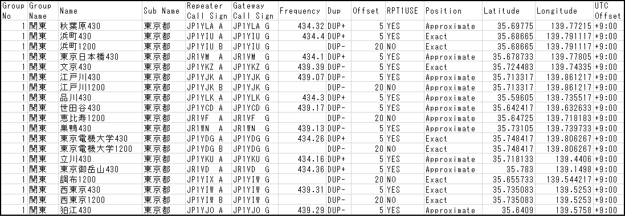The image size is (625, 216).
Task: Click the 恵比寿1200 name cell
Action: (100, 118)
